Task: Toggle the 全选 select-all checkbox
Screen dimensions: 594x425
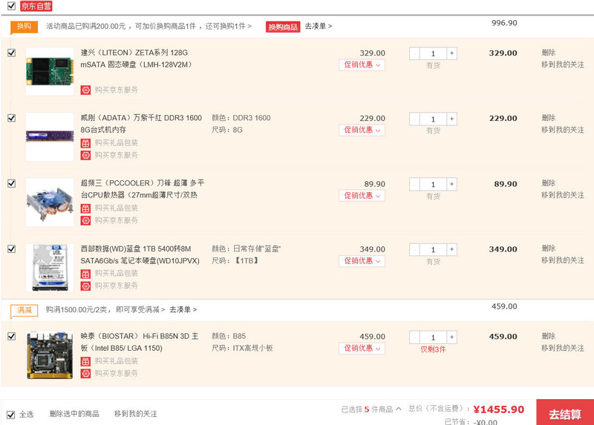Action: pyautogui.click(x=11, y=414)
